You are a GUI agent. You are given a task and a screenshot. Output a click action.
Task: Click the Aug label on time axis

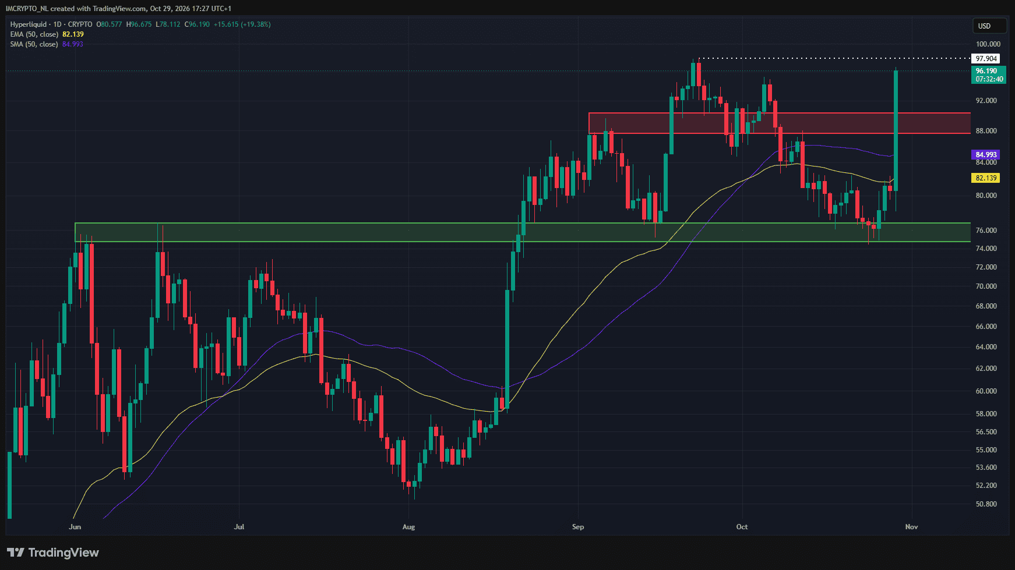tap(409, 527)
